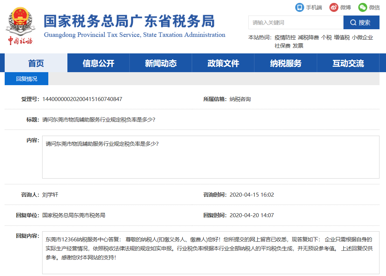Click the magnifier icon in the search button
Image resolution: width=386 pixels, height=276 pixels.
(353, 22)
